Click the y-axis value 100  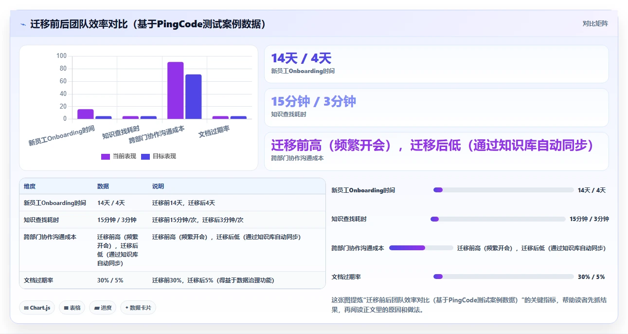61,56
